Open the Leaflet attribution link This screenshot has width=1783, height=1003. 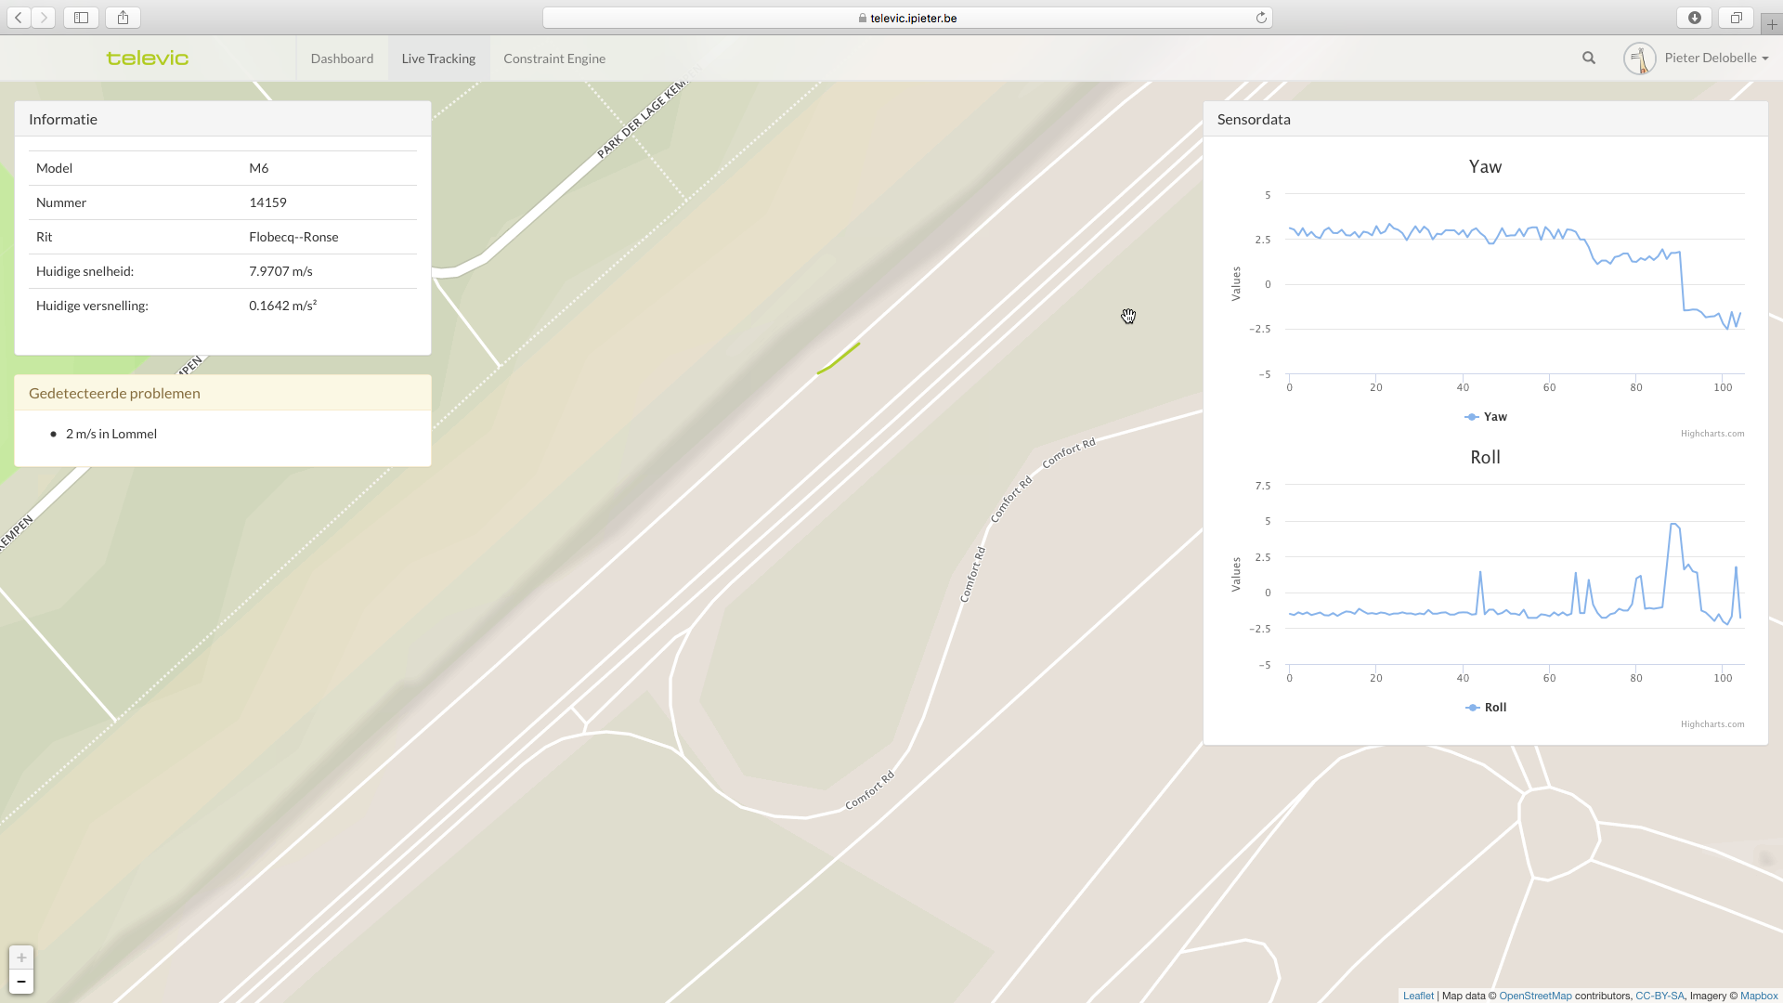1418,996
